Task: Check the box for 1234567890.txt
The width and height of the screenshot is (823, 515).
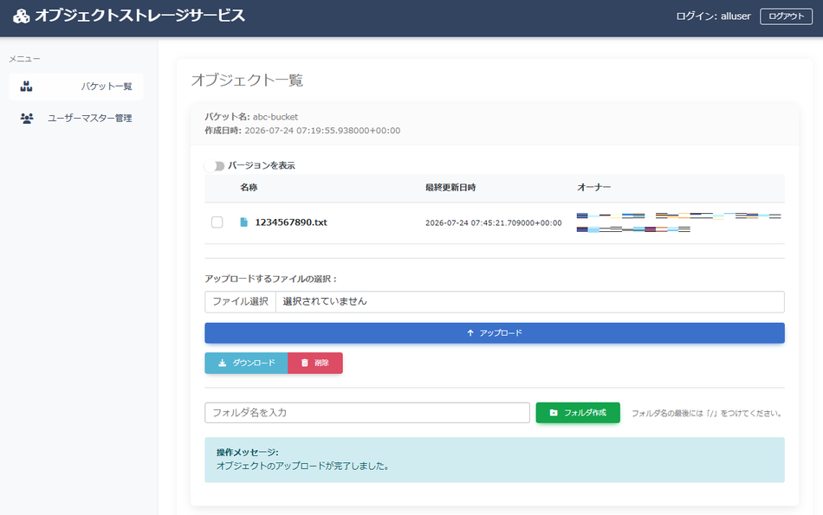Action: (x=217, y=222)
